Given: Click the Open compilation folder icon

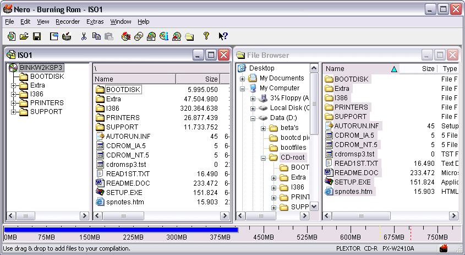Looking at the screenshot, I should [x=24, y=36].
